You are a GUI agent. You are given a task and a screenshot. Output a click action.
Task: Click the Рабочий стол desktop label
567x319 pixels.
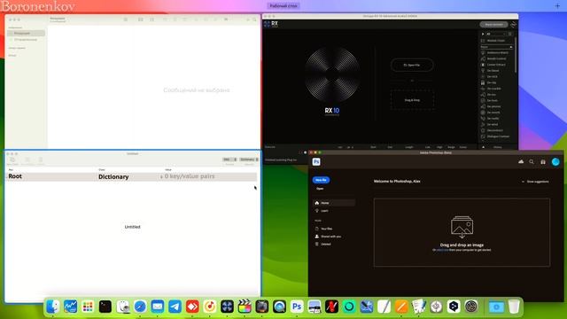(x=283, y=6)
